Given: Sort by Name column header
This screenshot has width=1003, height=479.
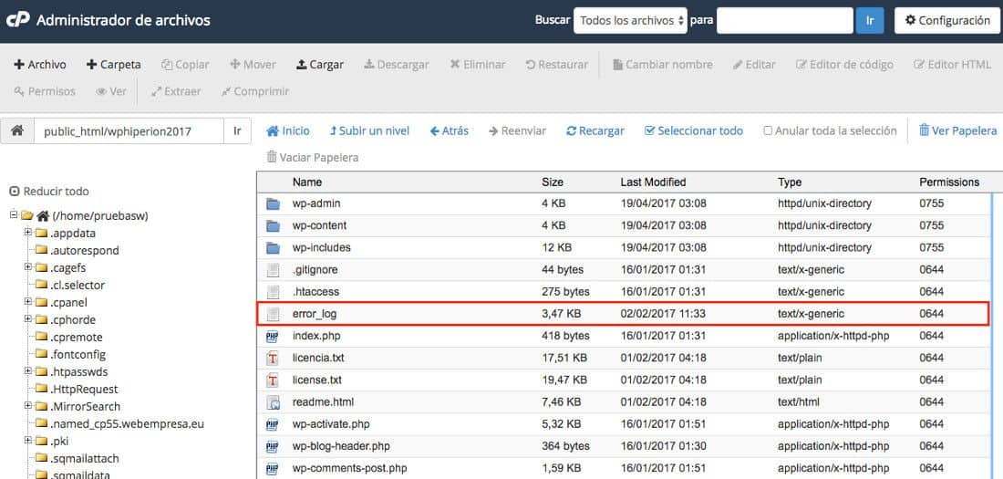Looking at the screenshot, I should [307, 182].
